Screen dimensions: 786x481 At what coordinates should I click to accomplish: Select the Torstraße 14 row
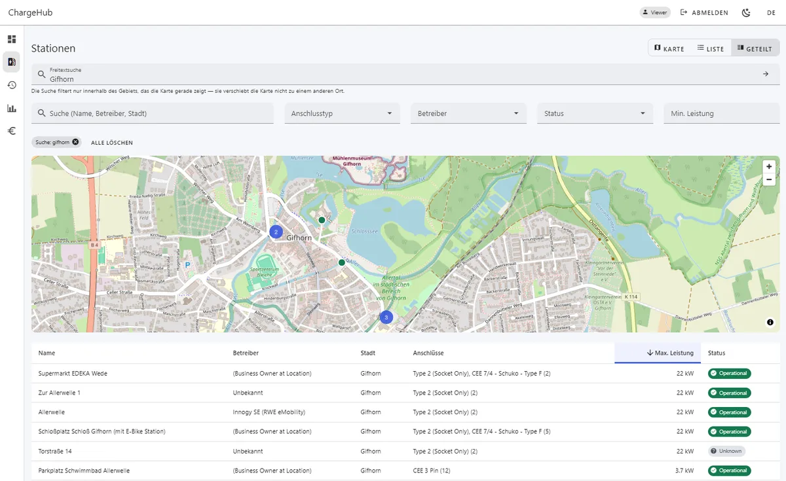pos(405,451)
